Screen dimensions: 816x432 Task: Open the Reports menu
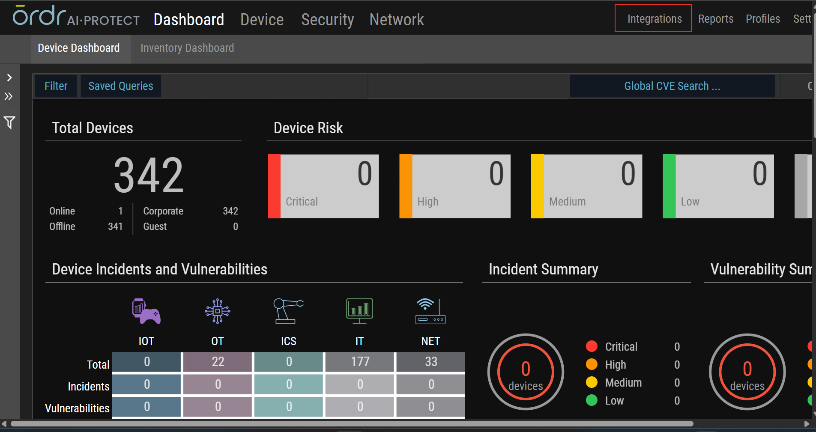pos(715,19)
